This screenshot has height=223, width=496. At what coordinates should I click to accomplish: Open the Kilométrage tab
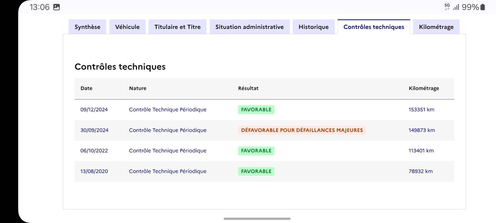(x=436, y=27)
